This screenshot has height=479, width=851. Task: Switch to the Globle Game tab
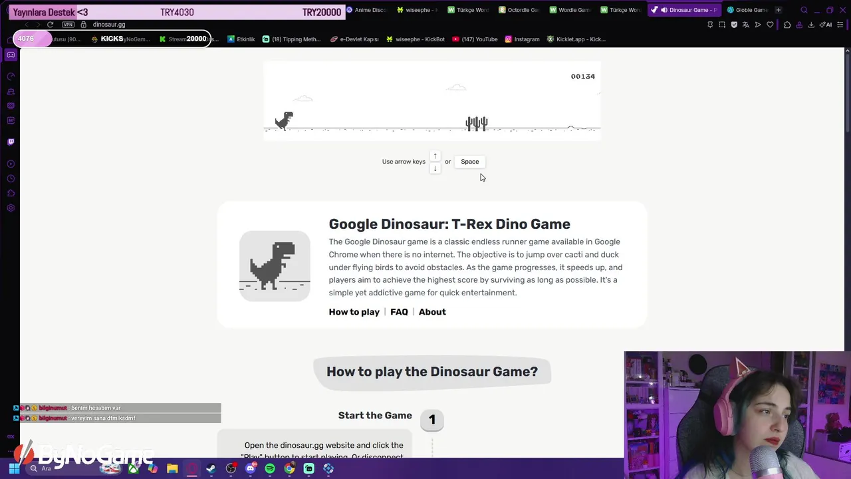(x=747, y=10)
